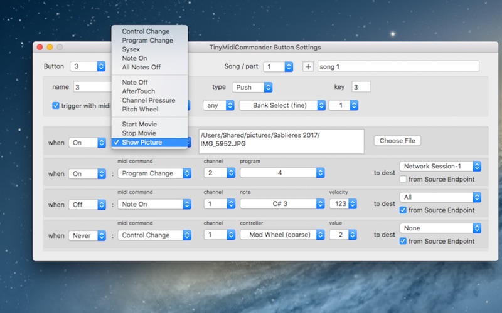Open the Button number dropdown
Viewport: 502px width, 313px height.
tap(88, 66)
